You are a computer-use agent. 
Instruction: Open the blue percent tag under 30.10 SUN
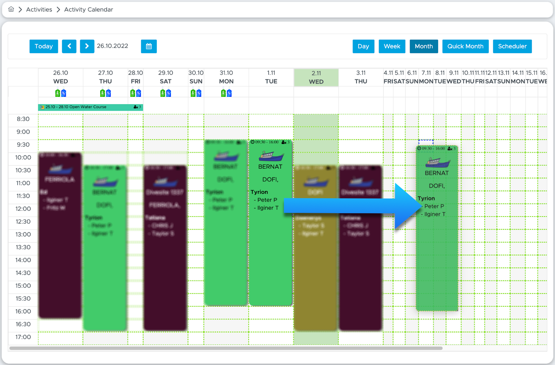click(x=199, y=93)
